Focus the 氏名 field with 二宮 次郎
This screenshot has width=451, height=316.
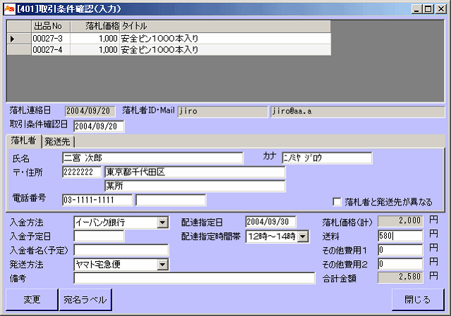[x=152, y=158]
